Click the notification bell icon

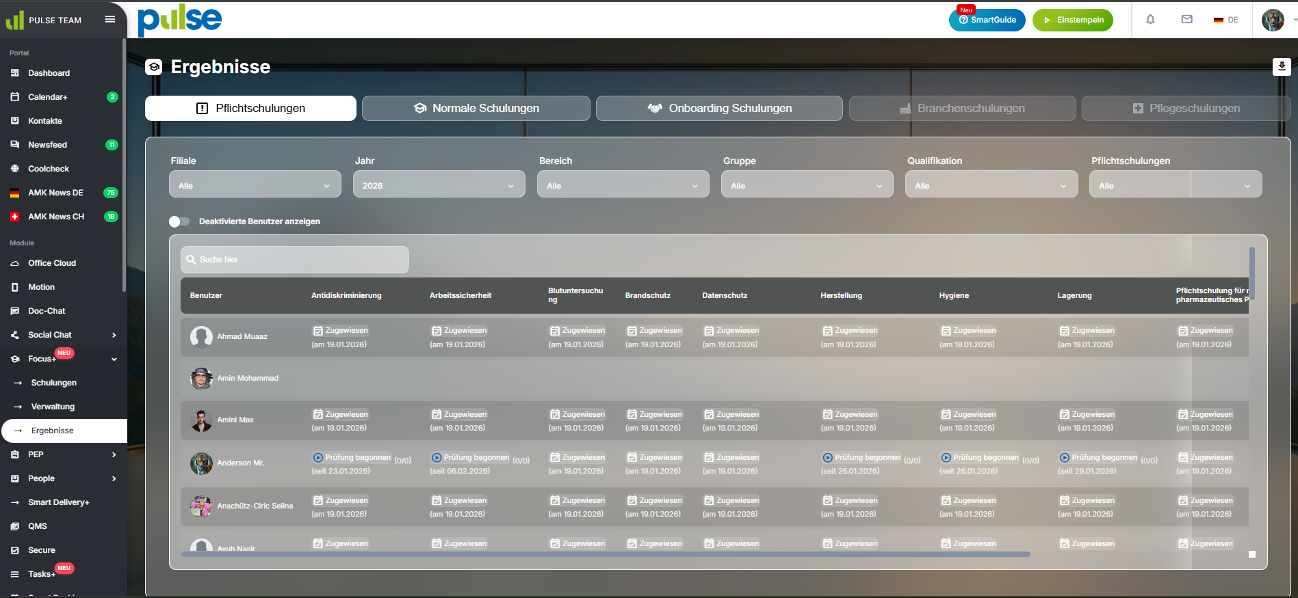coord(1150,19)
